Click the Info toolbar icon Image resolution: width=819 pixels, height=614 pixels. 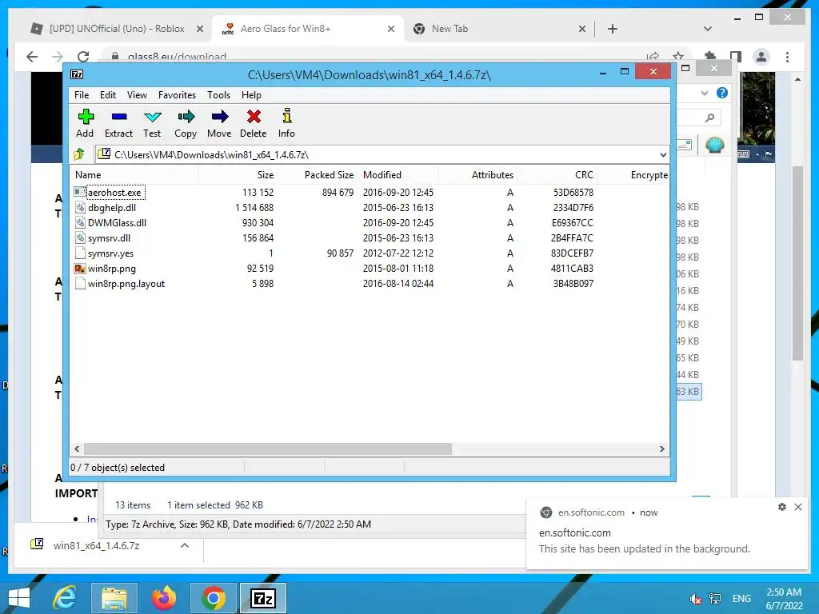pyautogui.click(x=286, y=123)
